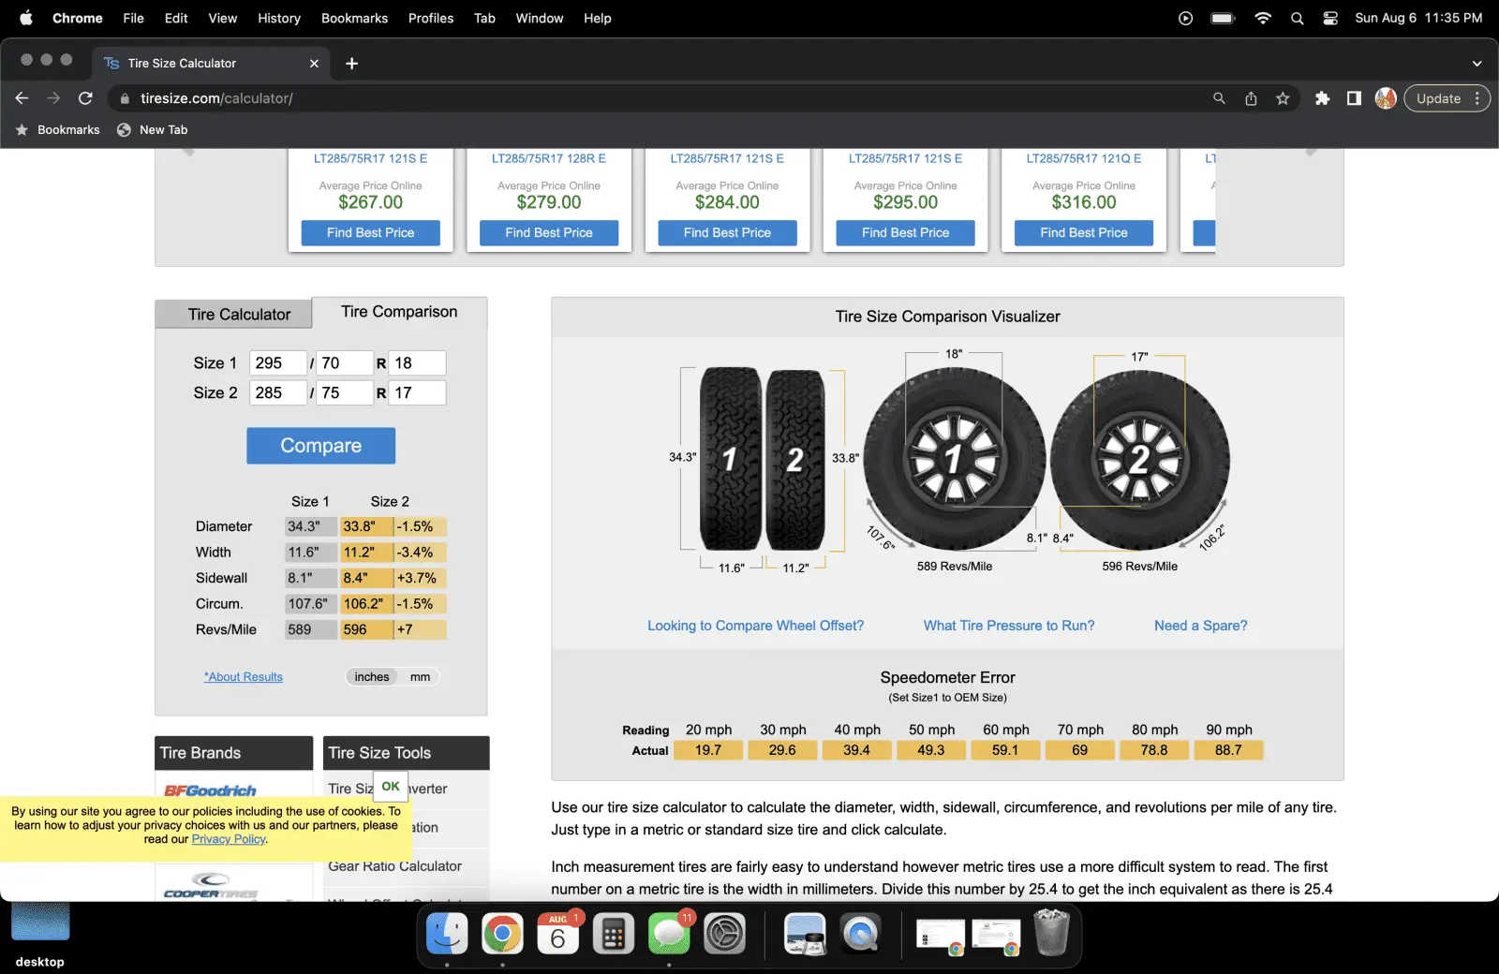
Task: Click the browser forward arrow
Action: (x=53, y=98)
